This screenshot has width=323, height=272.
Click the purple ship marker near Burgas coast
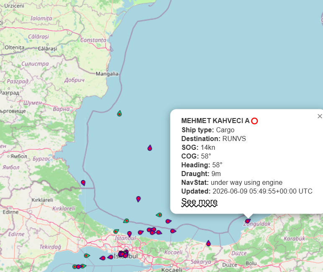coord(83,183)
